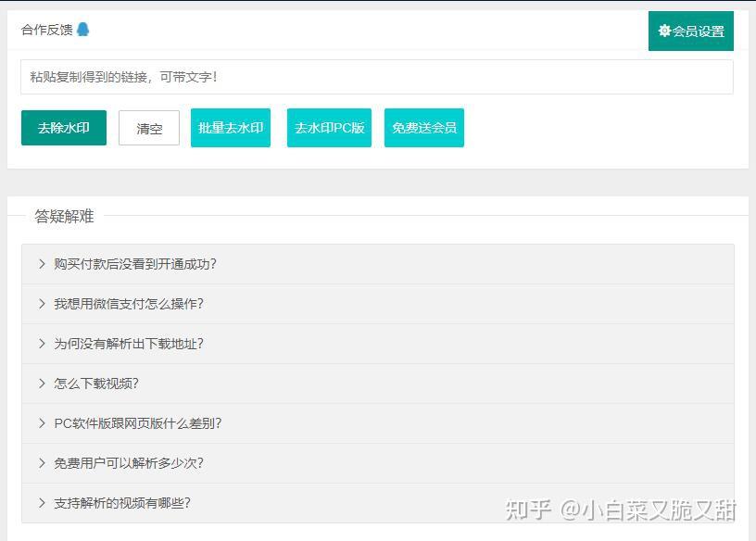Click question text 购买付款后没看到开通成功?

click(x=135, y=264)
